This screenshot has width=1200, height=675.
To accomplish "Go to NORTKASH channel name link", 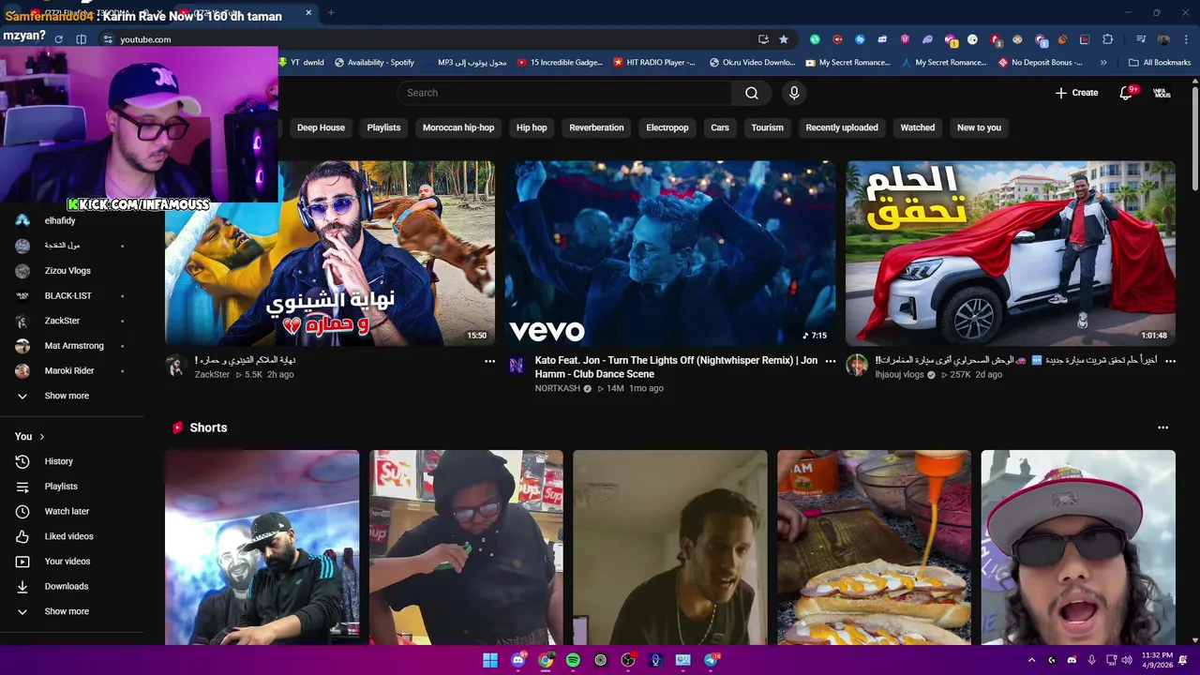I will click(x=558, y=388).
